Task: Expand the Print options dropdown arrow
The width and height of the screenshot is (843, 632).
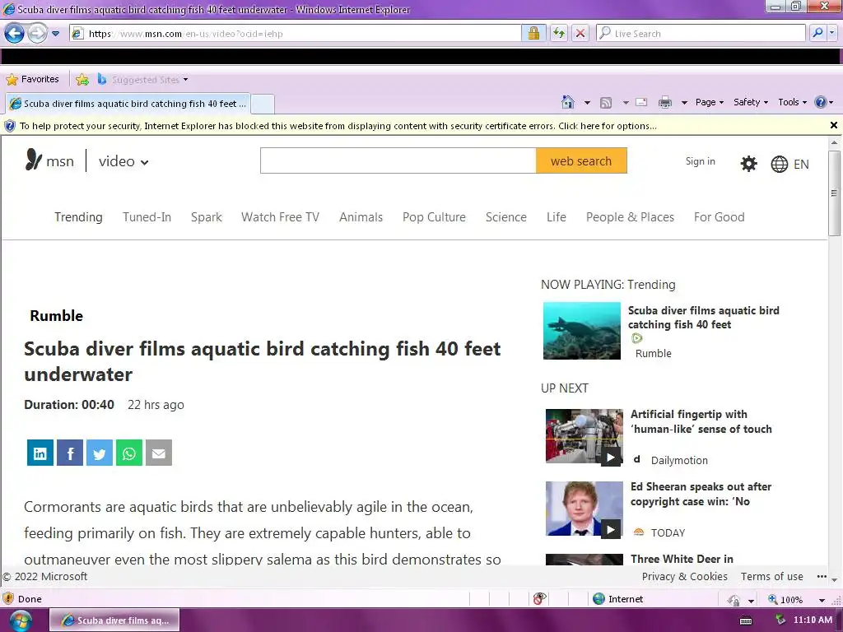Action: pyautogui.click(x=684, y=103)
